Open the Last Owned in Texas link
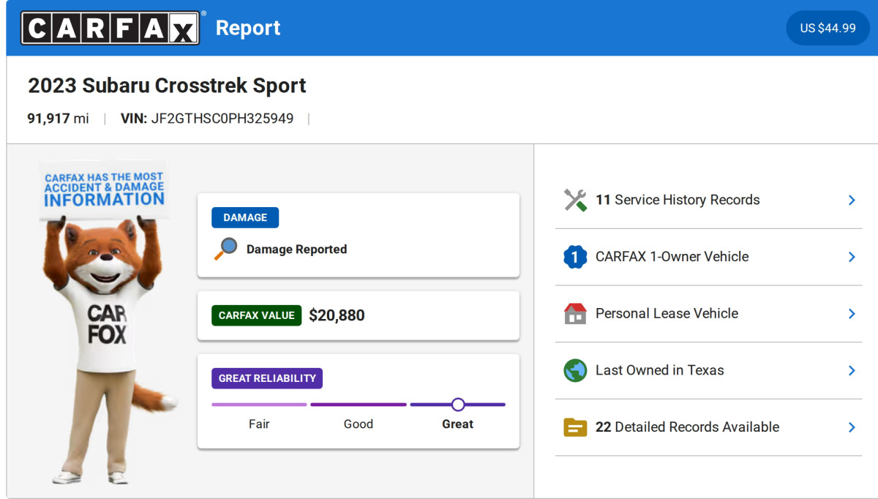 [659, 370]
